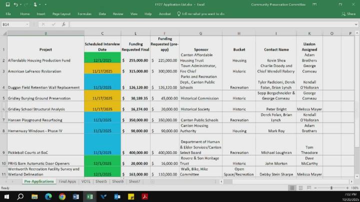The image size is (360, 202).
Task: Click the Undo arrow icon
Action: pyautogui.click(x=17, y=4)
